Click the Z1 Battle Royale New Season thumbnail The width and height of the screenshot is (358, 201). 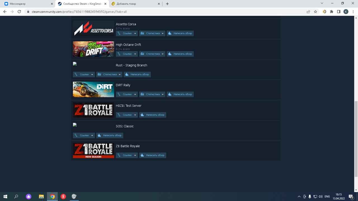tap(93, 150)
